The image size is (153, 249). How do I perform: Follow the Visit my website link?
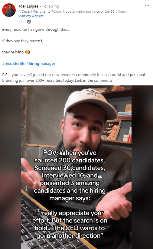point(31,16)
